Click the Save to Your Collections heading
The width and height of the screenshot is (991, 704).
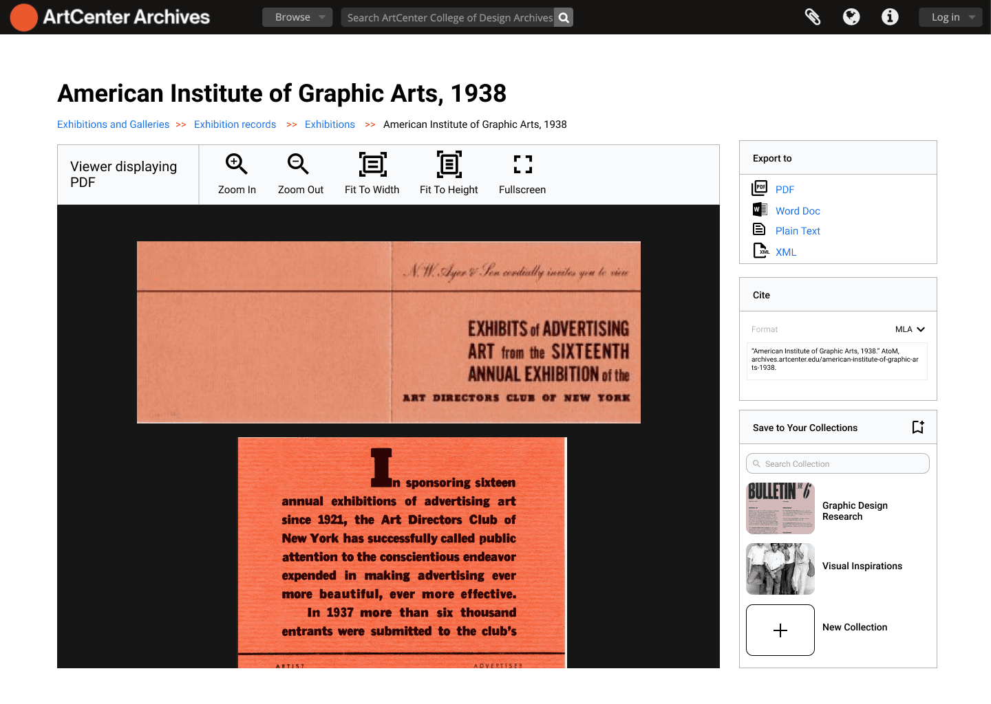point(805,428)
